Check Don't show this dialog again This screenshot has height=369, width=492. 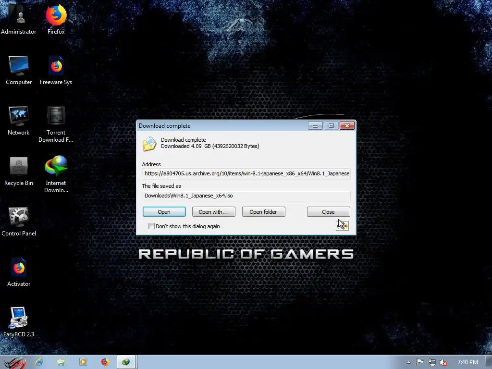pyautogui.click(x=151, y=226)
